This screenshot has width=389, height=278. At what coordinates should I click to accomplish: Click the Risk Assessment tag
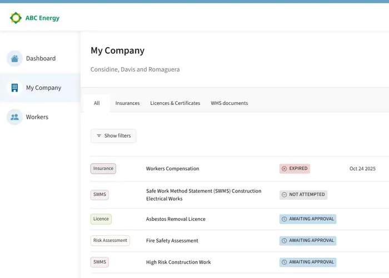click(110, 241)
